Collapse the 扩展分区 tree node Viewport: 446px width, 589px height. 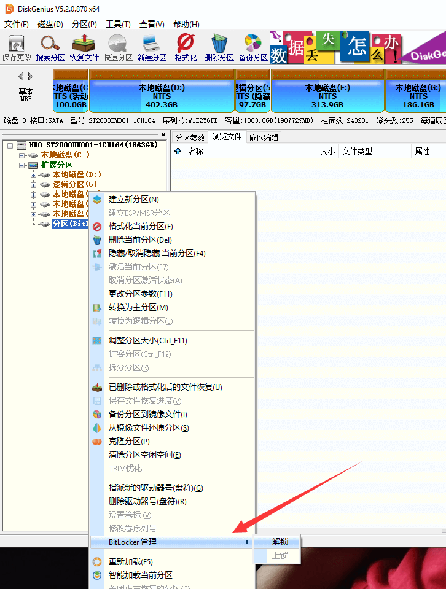[23, 165]
